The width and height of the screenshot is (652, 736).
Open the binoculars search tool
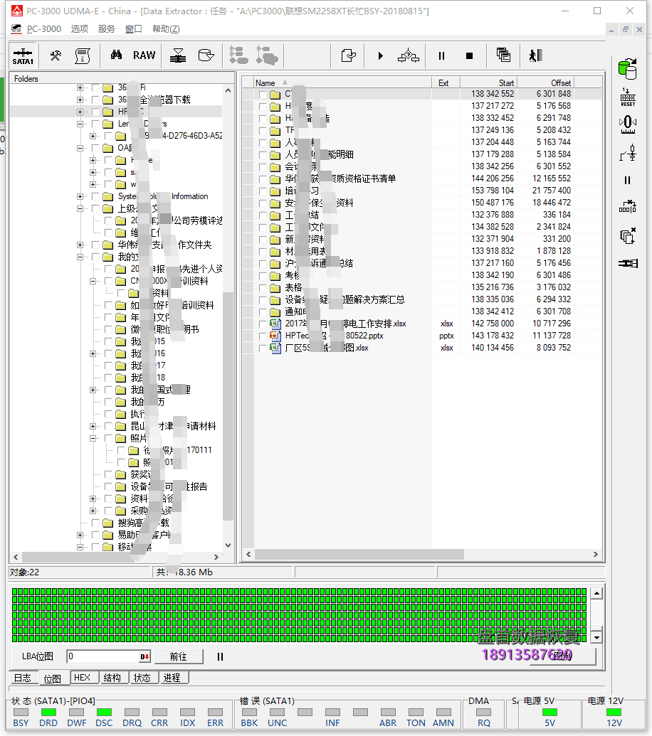coord(116,55)
